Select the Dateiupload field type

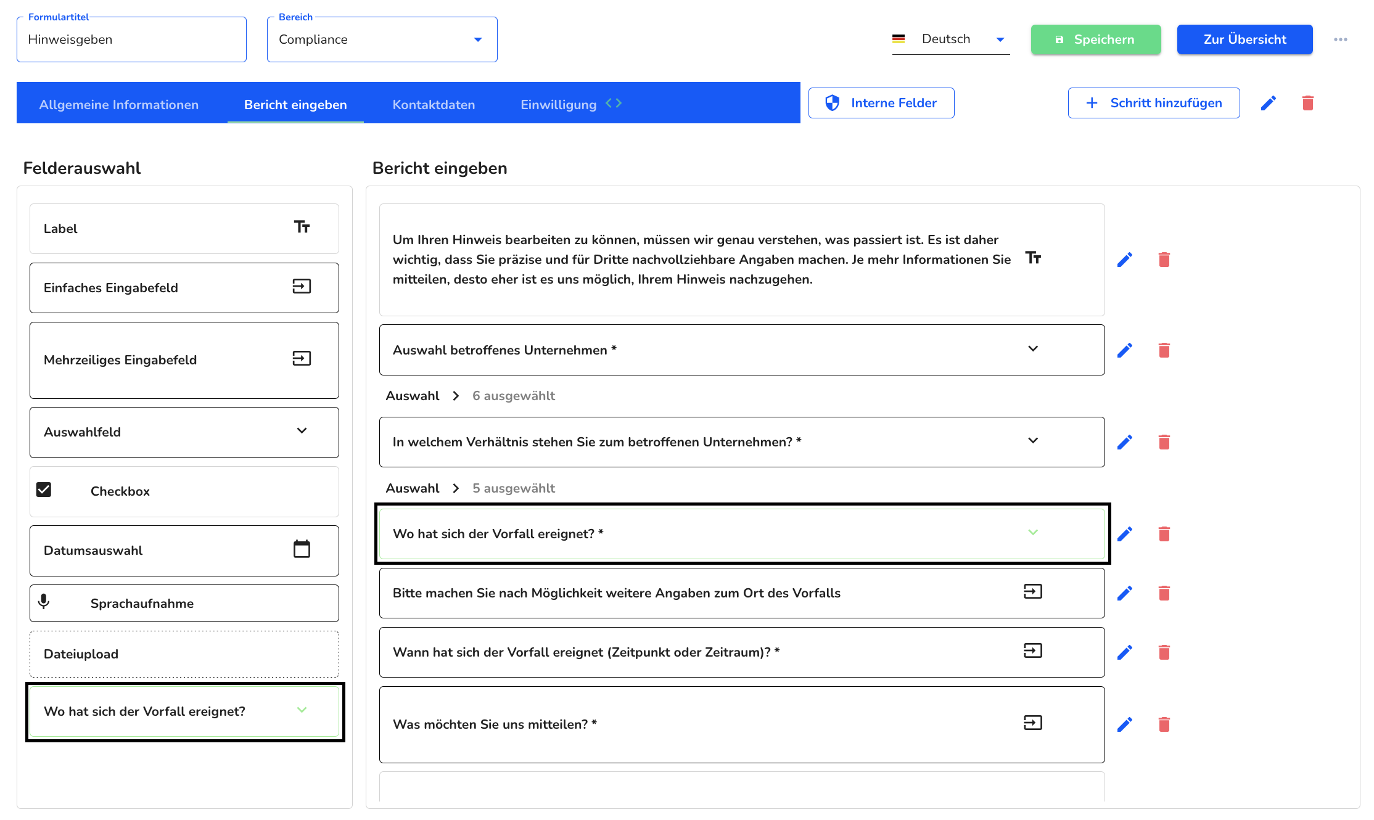pos(184,654)
